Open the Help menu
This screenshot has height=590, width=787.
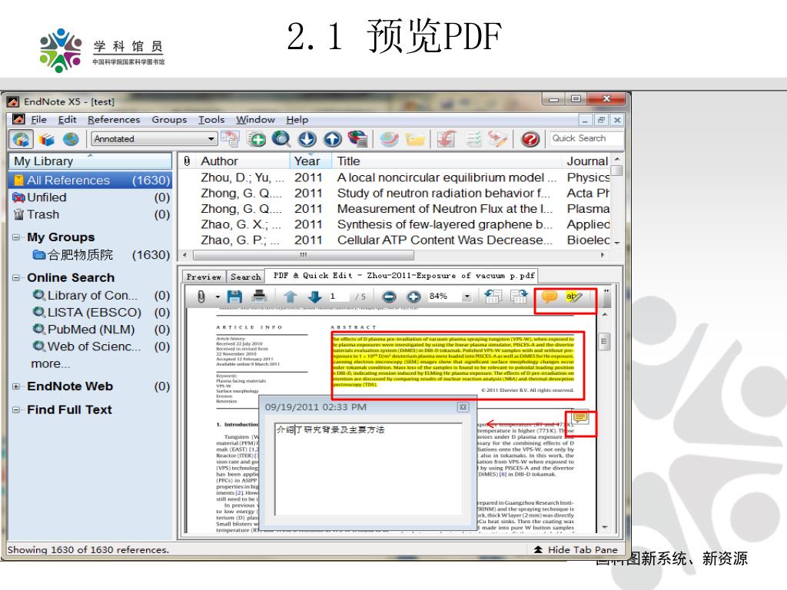coord(297,119)
